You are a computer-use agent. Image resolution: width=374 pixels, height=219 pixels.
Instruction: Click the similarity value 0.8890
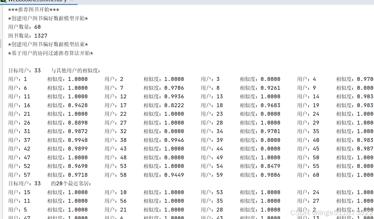[x=78, y=123]
